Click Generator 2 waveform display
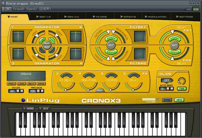The image size is (202, 138). 76,37
